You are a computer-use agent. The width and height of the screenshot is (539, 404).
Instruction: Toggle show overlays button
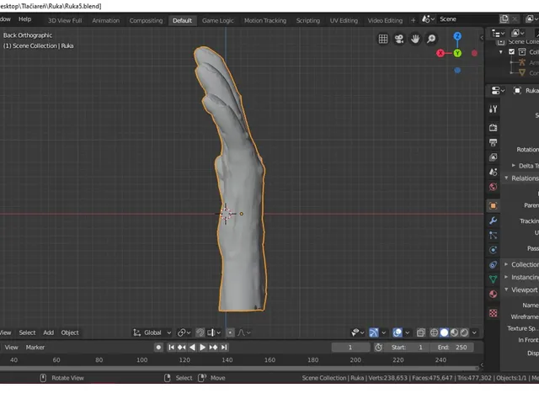[x=398, y=332]
